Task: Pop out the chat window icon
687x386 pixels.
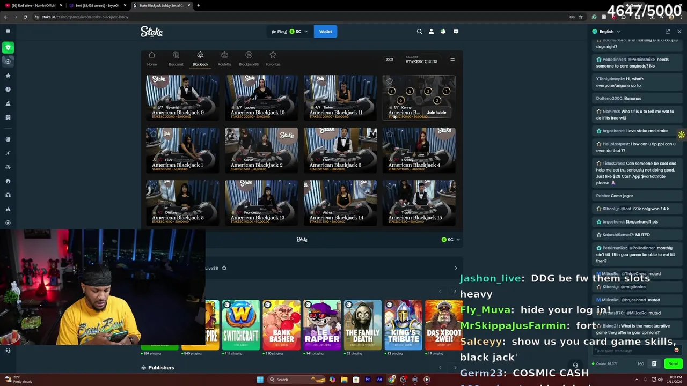Action: (668, 32)
